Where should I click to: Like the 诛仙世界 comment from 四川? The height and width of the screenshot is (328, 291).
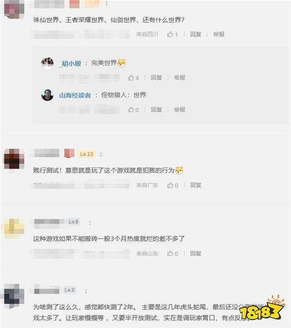pyautogui.click(x=172, y=34)
